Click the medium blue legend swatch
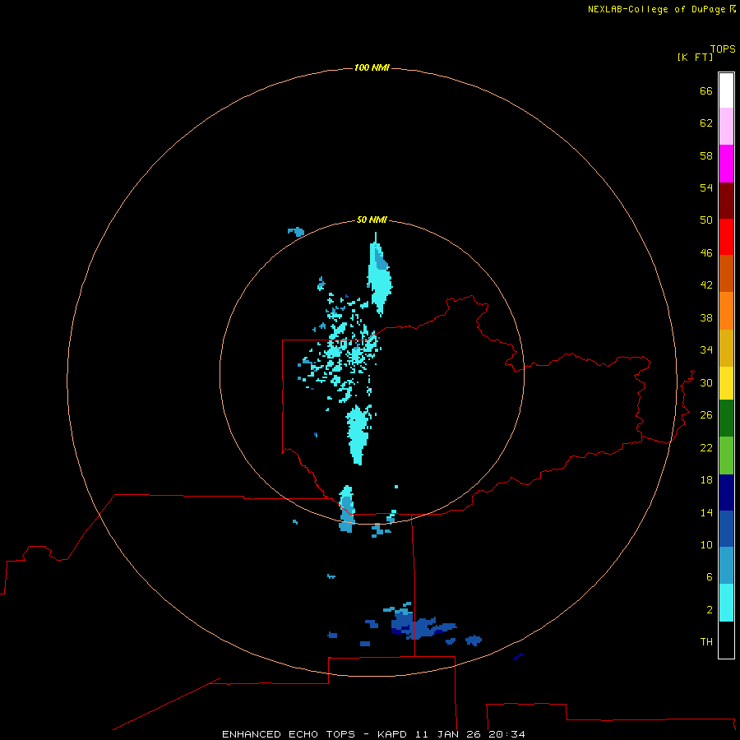This screenshot has width=740, height=740. [726, 529]
